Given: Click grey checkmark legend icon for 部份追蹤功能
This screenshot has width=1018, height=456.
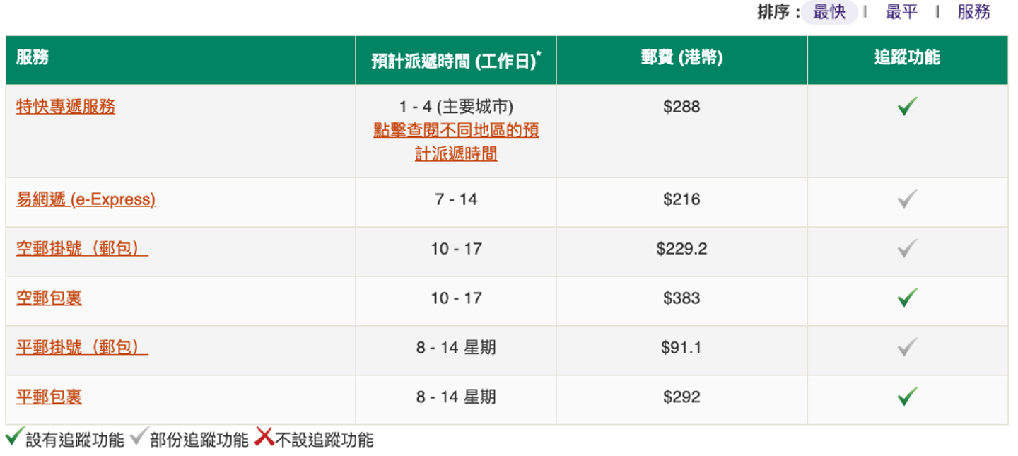Looking at the screenshot, I should click(138, 438).
